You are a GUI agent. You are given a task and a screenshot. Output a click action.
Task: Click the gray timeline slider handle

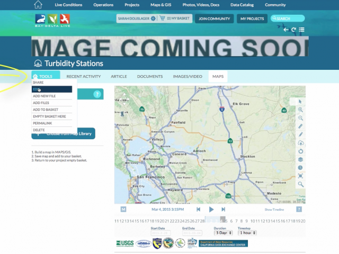(x=222, y=219)
